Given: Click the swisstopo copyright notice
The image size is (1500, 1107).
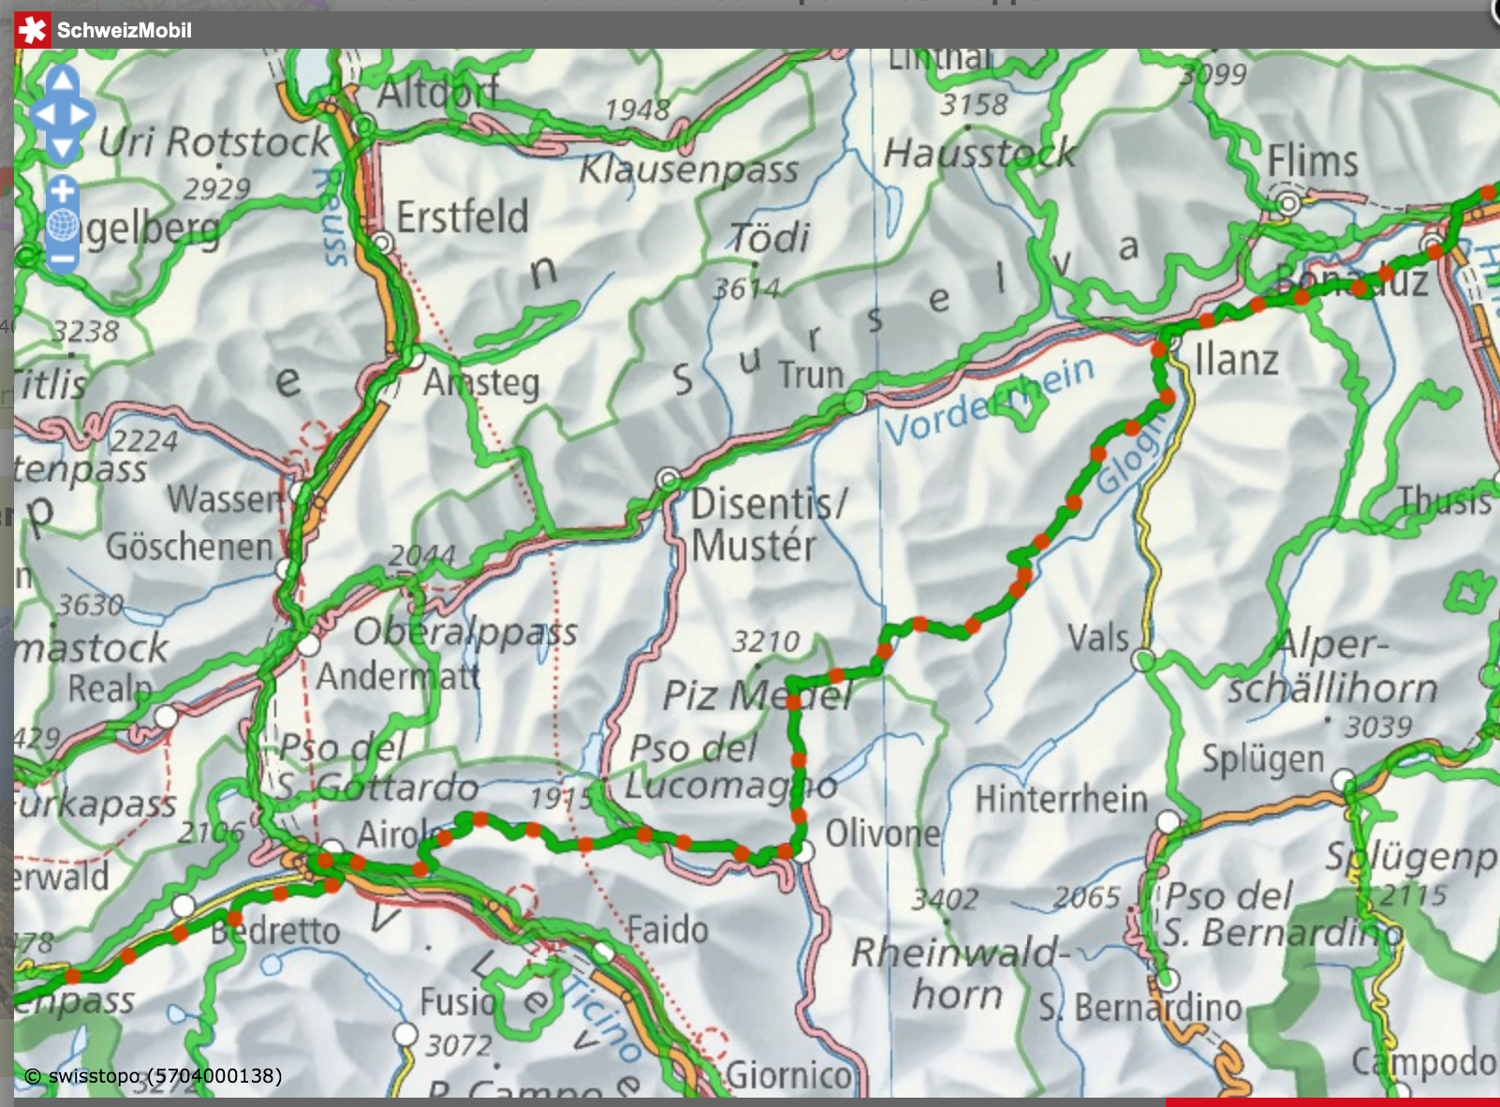Looking at the screenshot, I should pos(154,1075).
